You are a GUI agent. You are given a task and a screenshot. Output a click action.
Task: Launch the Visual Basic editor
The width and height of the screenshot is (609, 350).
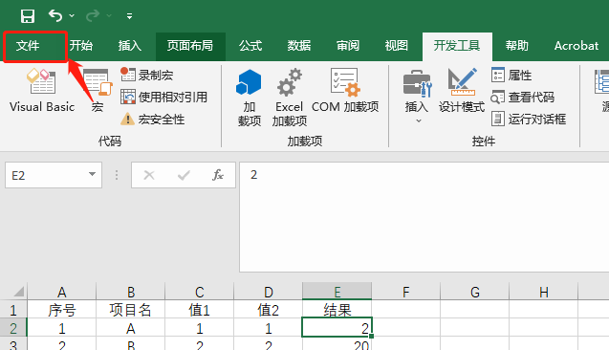pyautogui.click(x=42, y=91)
